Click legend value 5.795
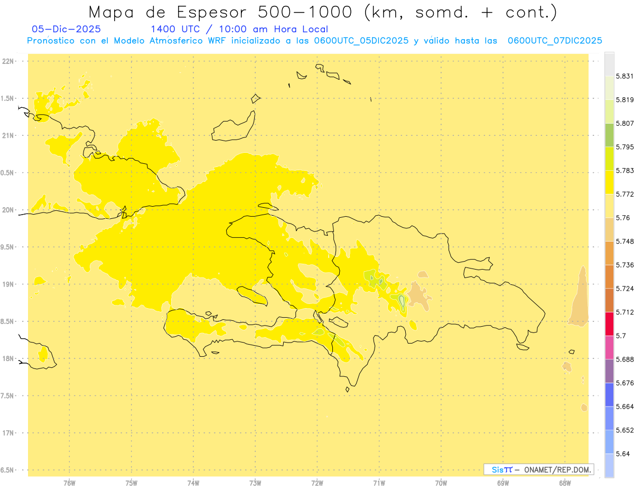 (x=625, y=147)
